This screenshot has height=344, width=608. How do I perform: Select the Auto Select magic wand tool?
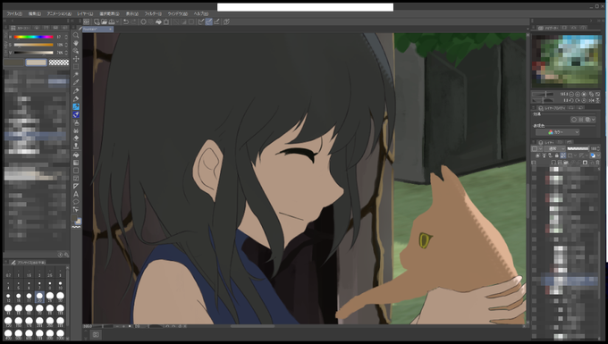click(76, 74)
